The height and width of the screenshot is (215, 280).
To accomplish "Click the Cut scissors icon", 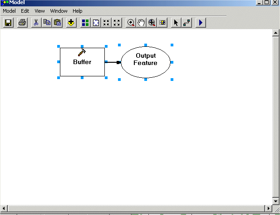I will pyautogui.click(x=36, y=23).
